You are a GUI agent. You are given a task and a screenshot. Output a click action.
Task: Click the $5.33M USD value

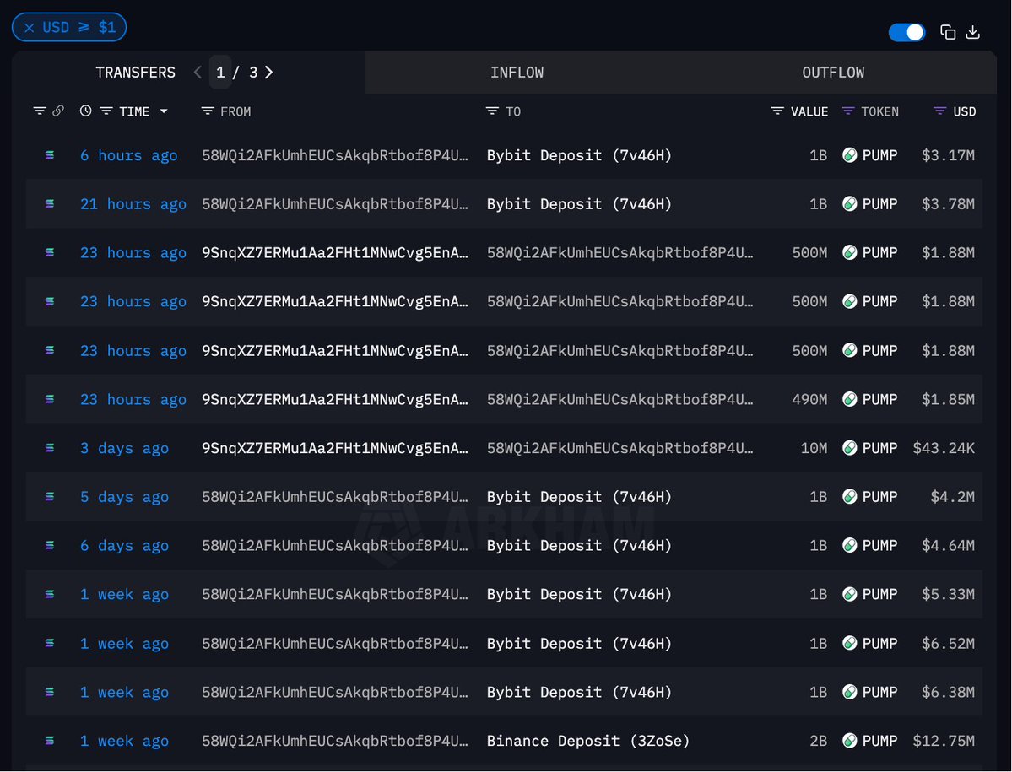click(x=948, y=595)
